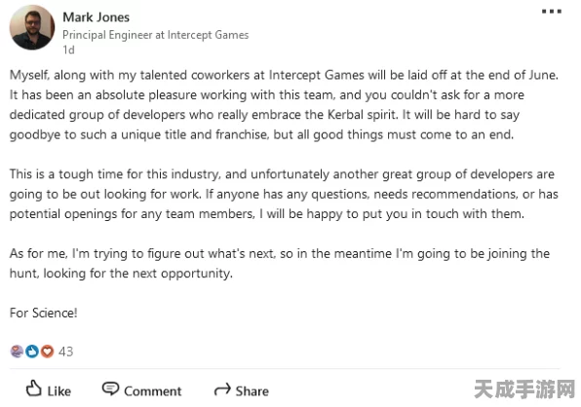Viewport: 581px width, 407px height.
Task: Click the '1d' post timestamp
Action: point(68,50)
